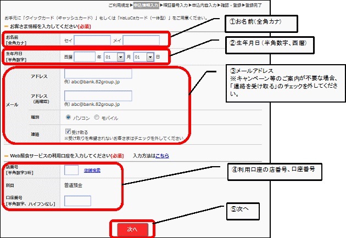346x238 pixels.
Task: Click the セイ (surname) name field
Action: pyautogui.click(x=92, y=40)
